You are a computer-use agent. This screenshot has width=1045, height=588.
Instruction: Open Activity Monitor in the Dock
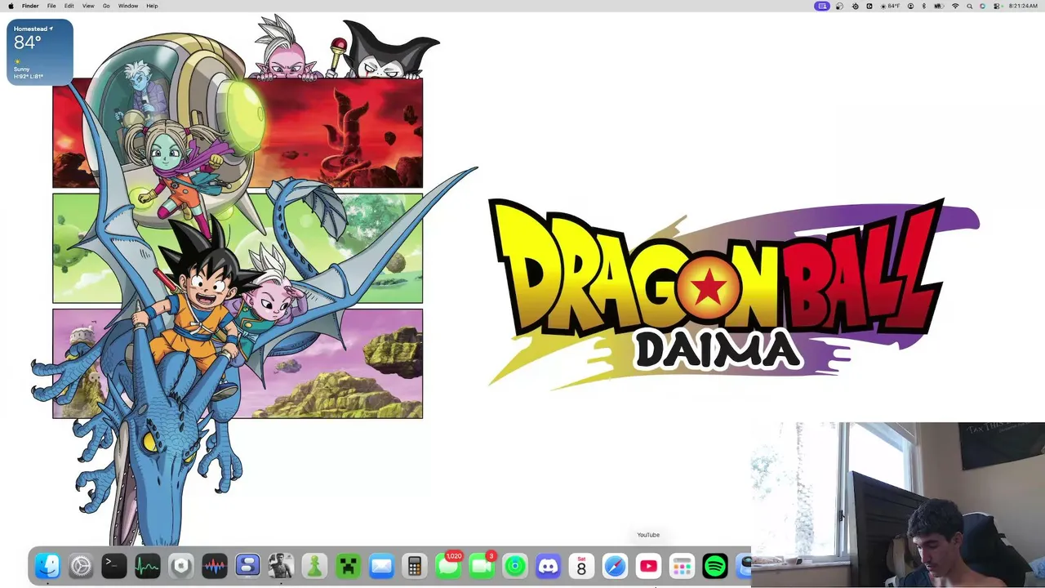(x=148, y=565)
